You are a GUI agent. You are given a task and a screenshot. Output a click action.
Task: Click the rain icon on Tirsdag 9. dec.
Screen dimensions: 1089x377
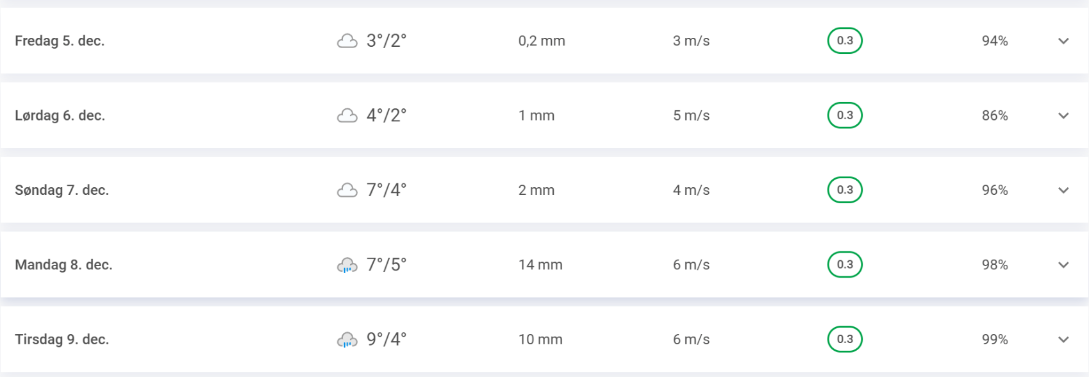click(x=347, y=340)
